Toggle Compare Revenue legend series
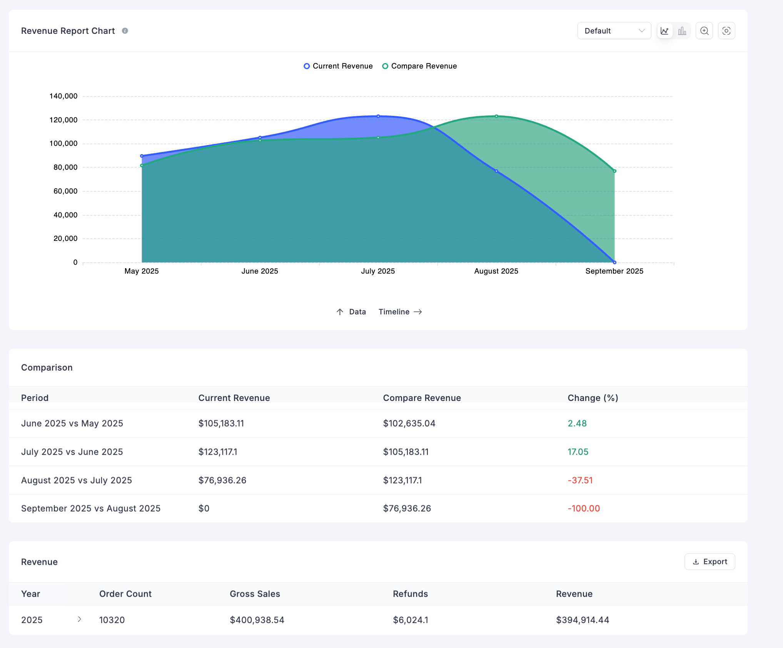 419,66
